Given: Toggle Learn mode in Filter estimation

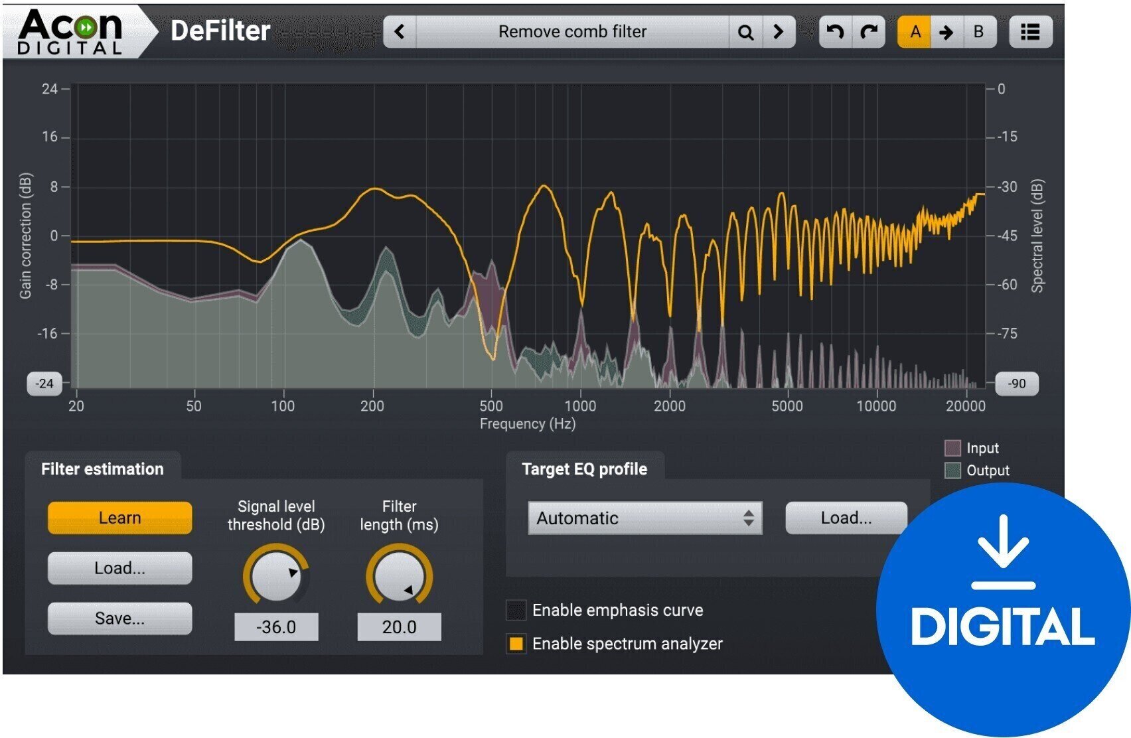Looking at the screenshot, I should 119,518.
